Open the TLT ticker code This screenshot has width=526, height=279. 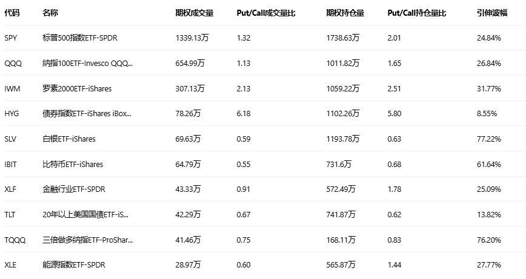[x=10, y=214]
